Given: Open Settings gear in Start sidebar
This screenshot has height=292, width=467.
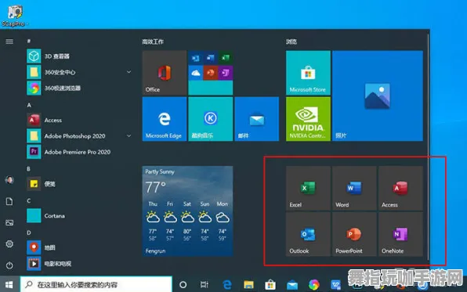Looking at the screenshot, I should click(x=9, y=244).
